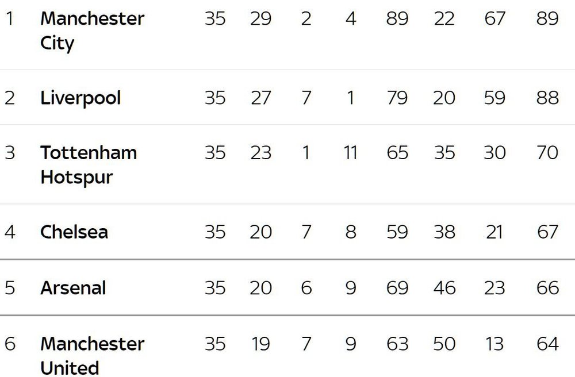Screen dimensions: 575x377
Task: Select Tottenham's points value 70
Action: pos(547,152)
